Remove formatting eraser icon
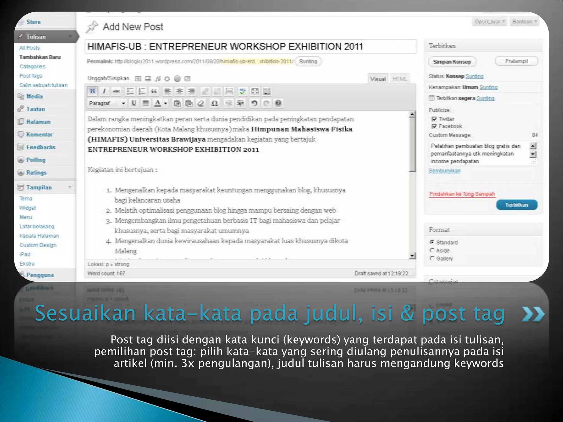Viewport: 563px width, 422px height. pos(201,103)
